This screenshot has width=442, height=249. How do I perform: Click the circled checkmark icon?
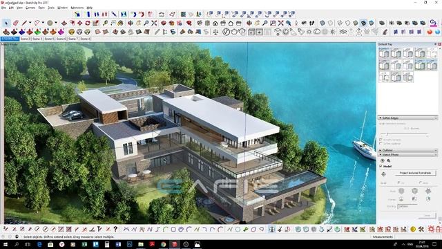point(226,32)
